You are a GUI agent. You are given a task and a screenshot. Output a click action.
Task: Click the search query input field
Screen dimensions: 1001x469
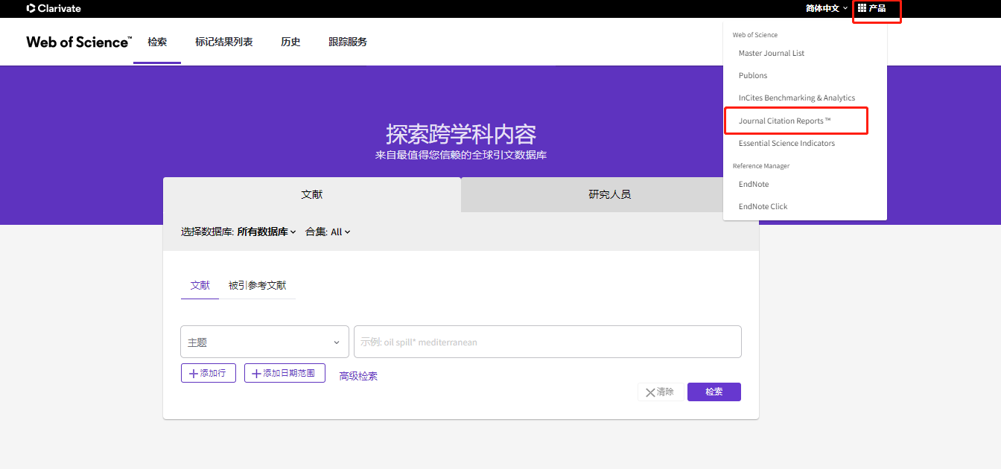(x=547, y=342)
